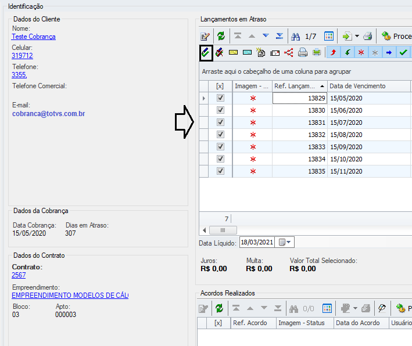Viewport: 412px width, 346px height.
Task: Toggle the blue right arrow status filter
Action: [389, 53]
